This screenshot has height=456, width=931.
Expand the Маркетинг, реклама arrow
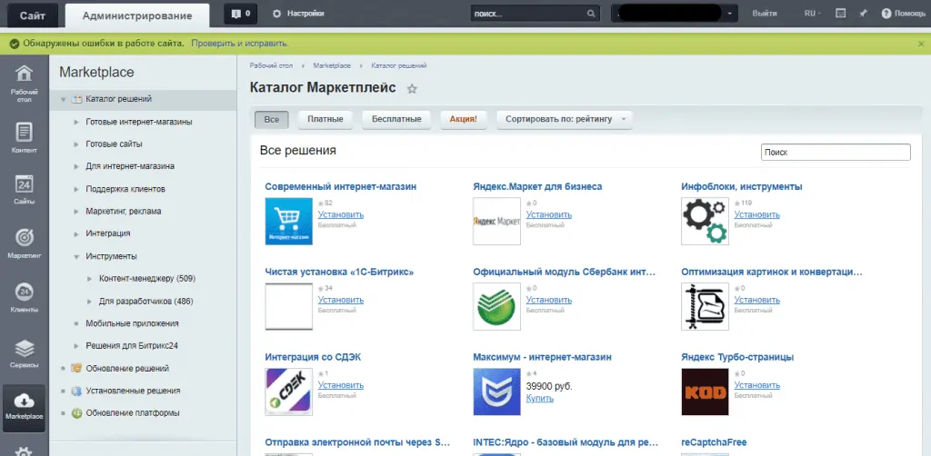pos(76,212)
